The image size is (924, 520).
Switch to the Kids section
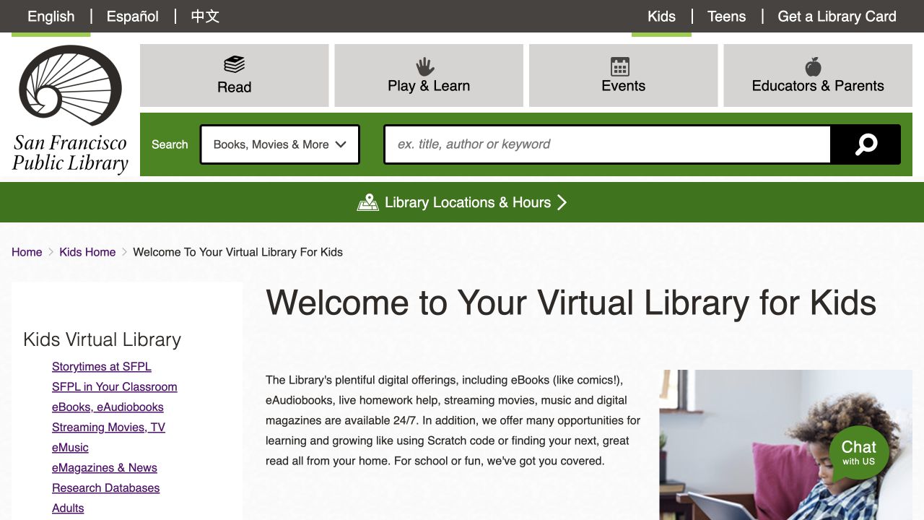pos(661,16)
